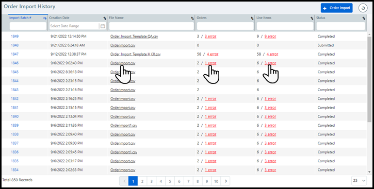View 1 error orders for batch 1835
The height and width of the screenshot is (189, 374).
coord(210,161)
